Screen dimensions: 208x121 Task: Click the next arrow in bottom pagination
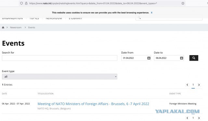tap(199, 118)
